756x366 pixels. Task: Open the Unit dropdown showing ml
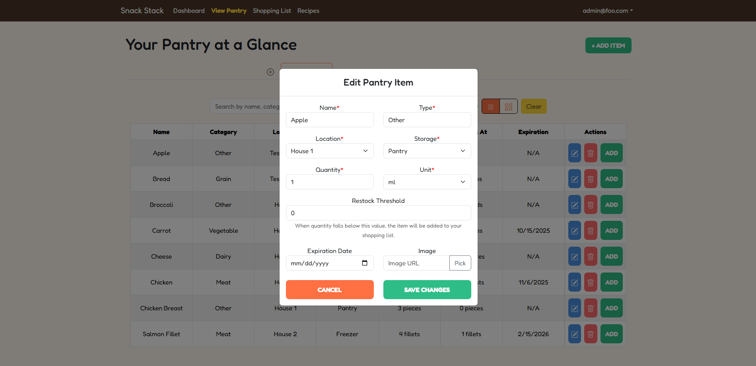point(427,182)
